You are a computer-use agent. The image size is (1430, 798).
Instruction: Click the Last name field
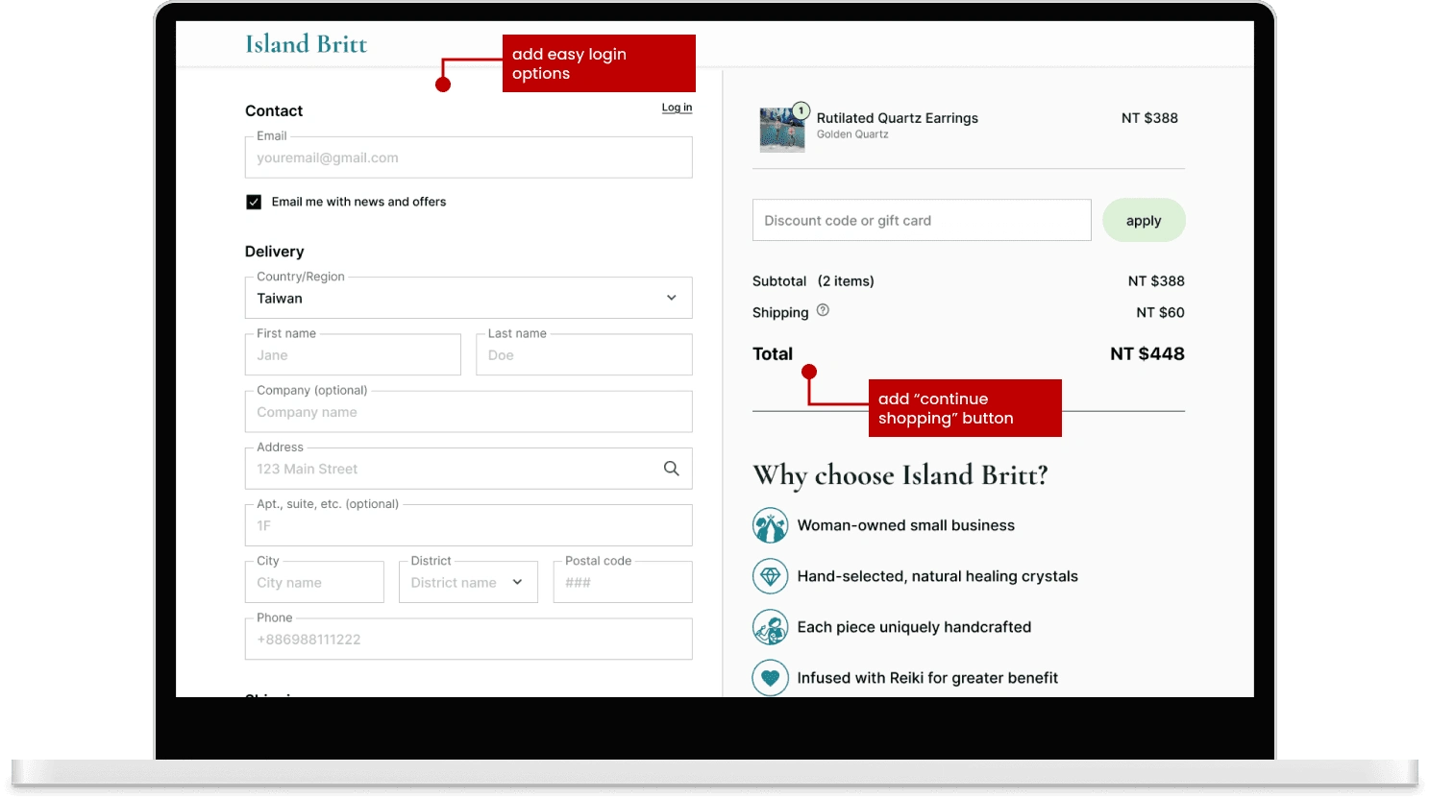[584, 354]
